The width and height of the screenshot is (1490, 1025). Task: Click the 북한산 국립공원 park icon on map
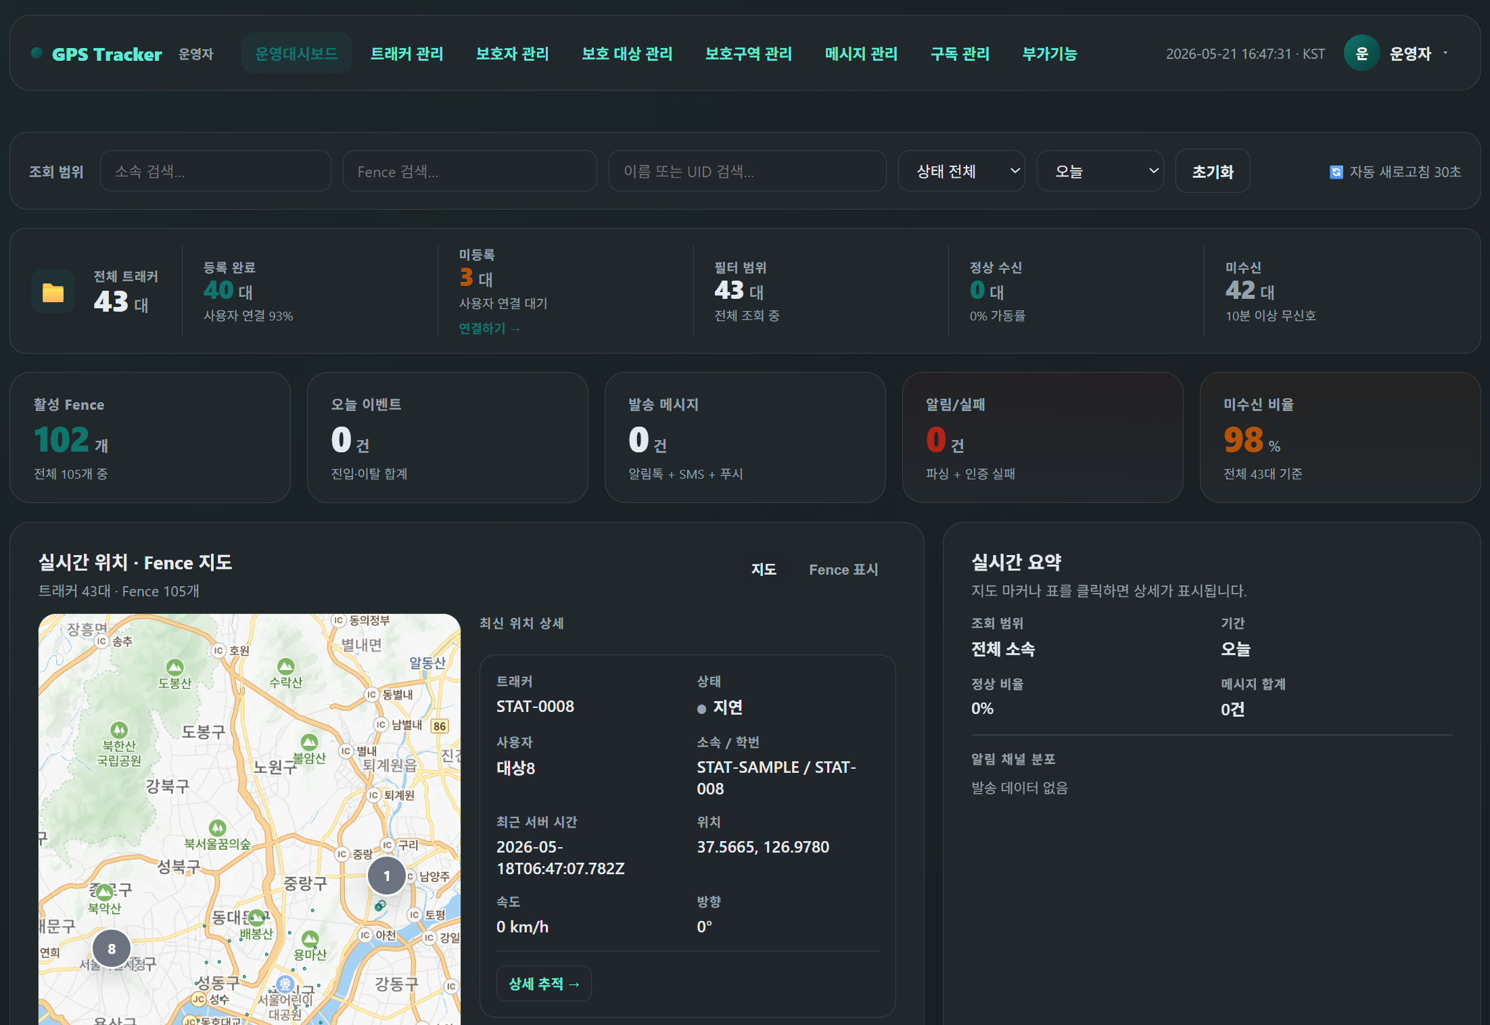pos(119,730)
